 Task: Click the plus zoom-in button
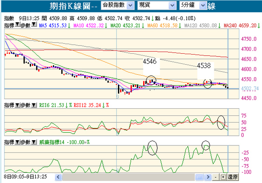[223, 177]
